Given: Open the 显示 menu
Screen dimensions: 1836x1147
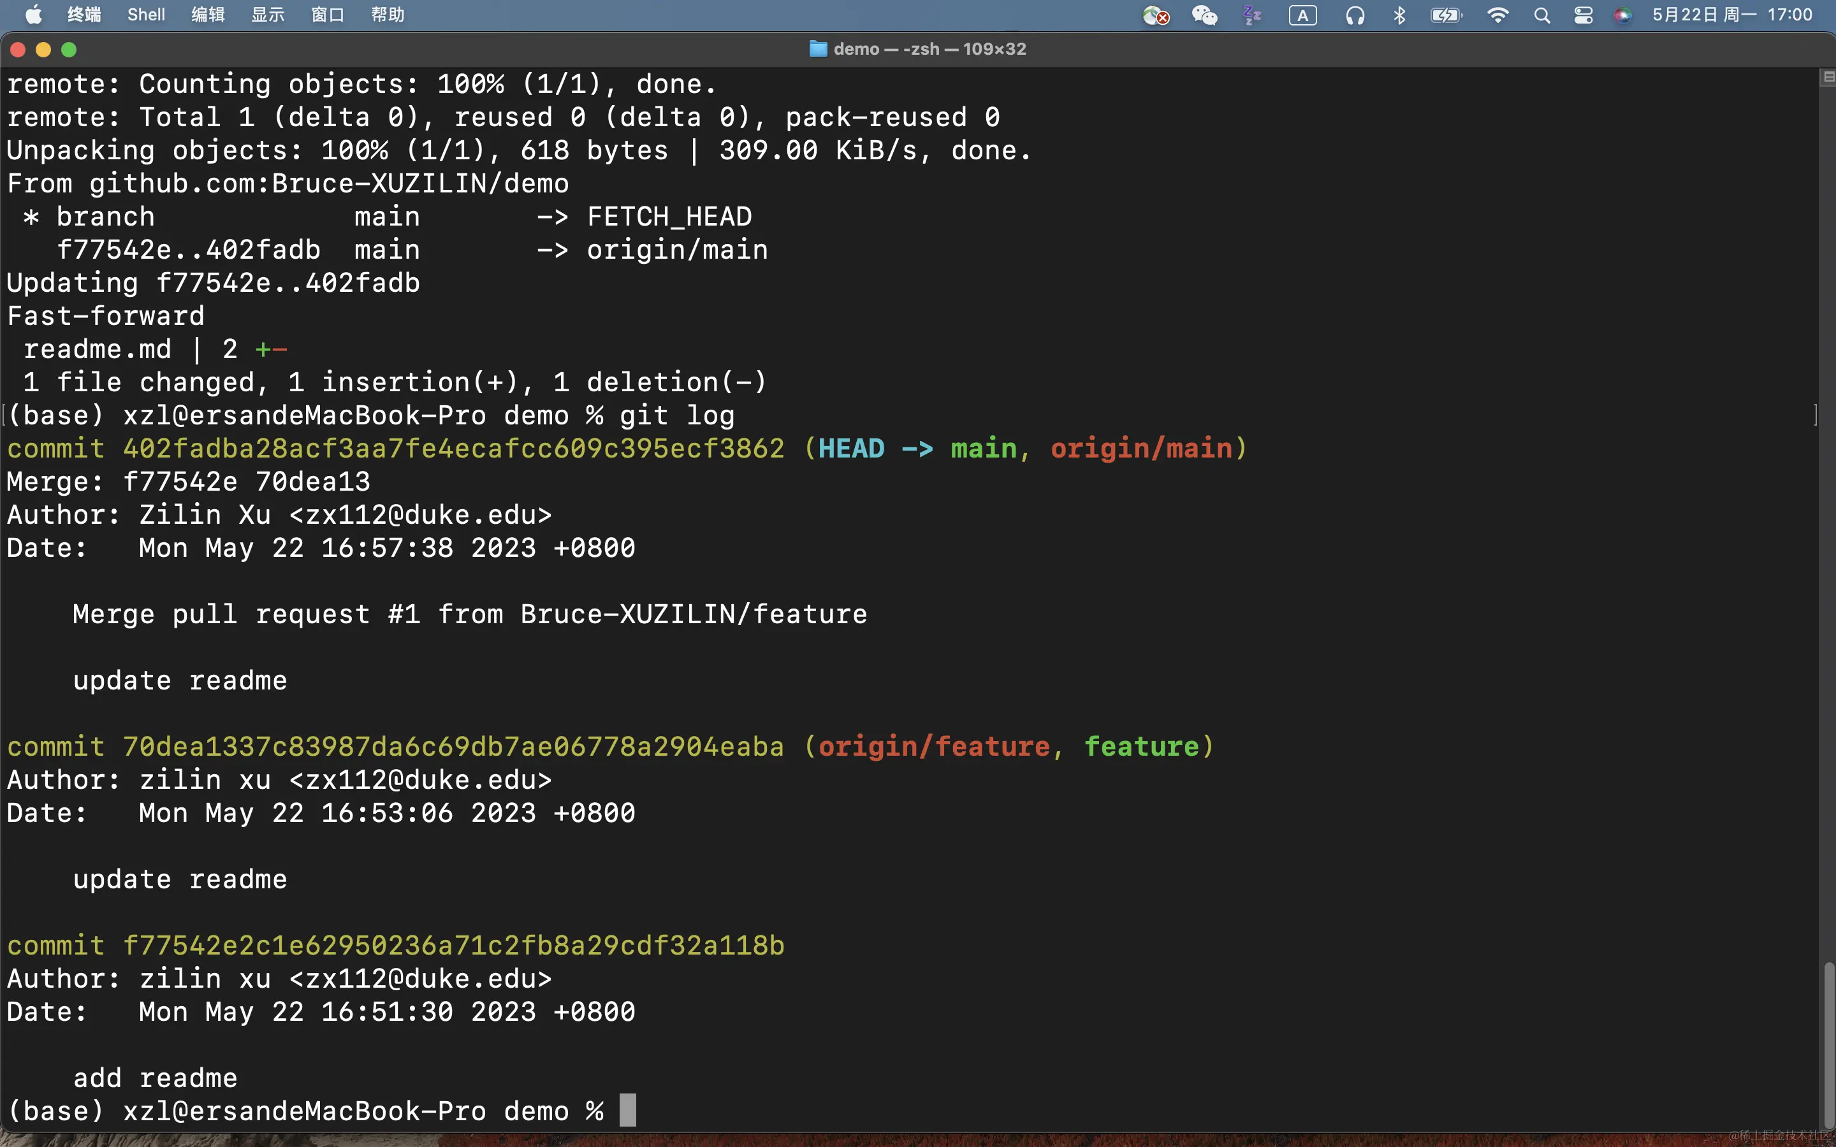Looking at the screenshot, I should point(267,15).
